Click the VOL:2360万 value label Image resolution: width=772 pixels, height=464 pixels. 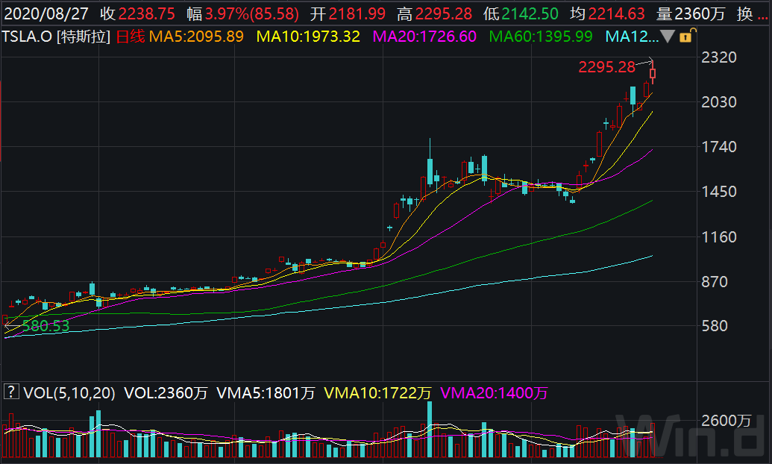166,392
